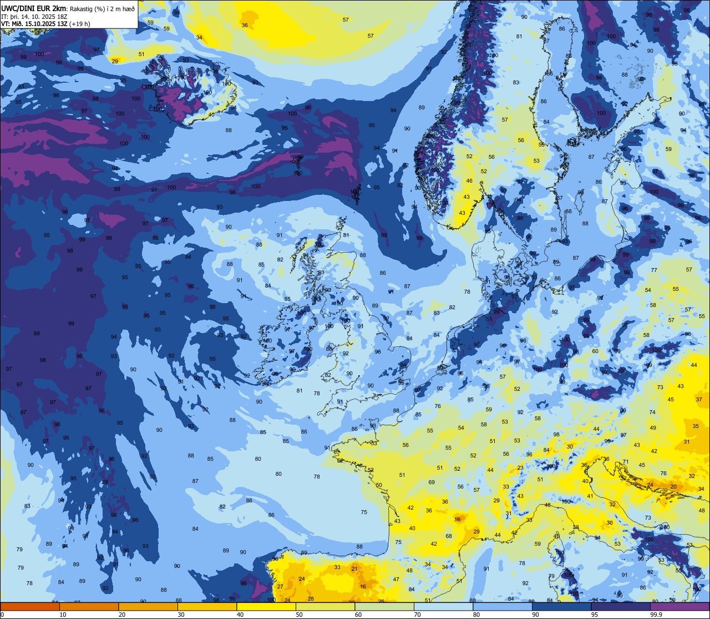Click the legend tick label 95
This screenshot has height=619, width=710.
pyautogui.click(x=595, y=615)
